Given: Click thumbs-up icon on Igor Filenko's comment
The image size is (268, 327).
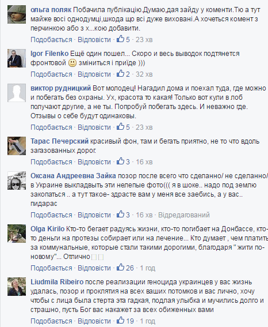Looking at the screenshot, I should click(x=120, y=74).
